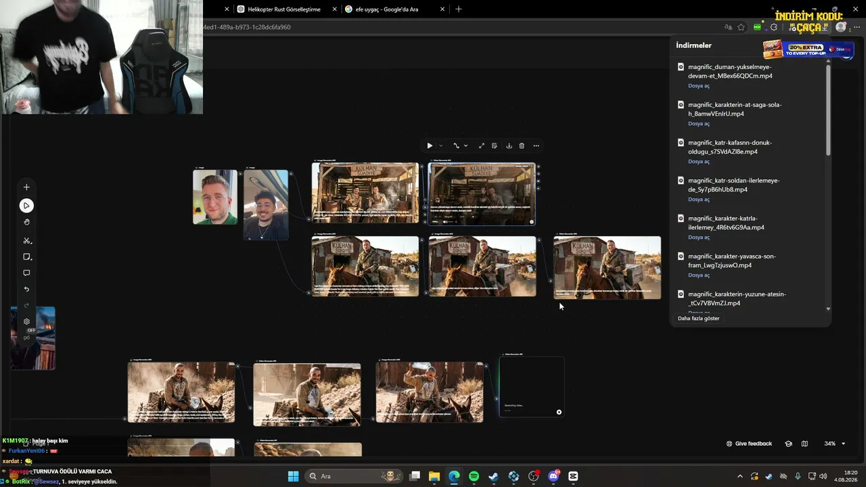Screen dimensions: 866x487
Task: Download the selected node output
Action: (x=509, y=146)
